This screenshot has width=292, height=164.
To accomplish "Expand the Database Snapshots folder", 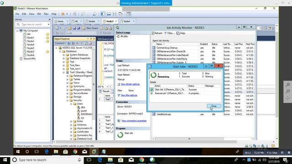I will 64,58.
